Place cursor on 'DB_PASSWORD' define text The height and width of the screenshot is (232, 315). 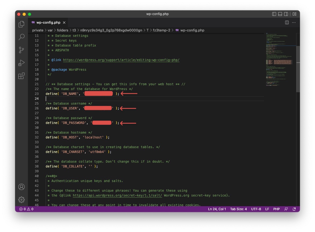(x=74, y=123)
